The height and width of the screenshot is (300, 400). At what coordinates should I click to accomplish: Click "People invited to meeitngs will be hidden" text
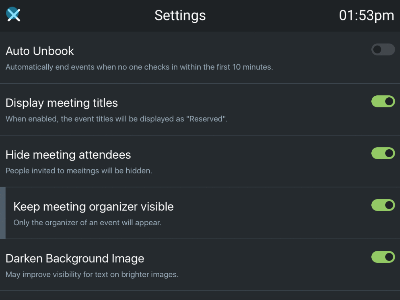coord(79,171)
